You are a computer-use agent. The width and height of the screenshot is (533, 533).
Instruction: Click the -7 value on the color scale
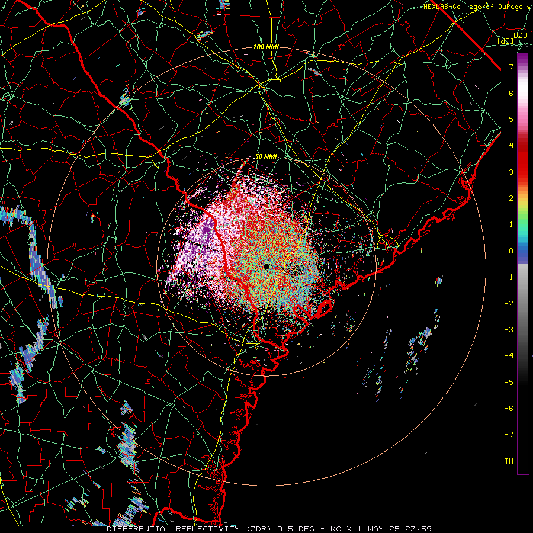pyautogui.click(x=509, y=435)
